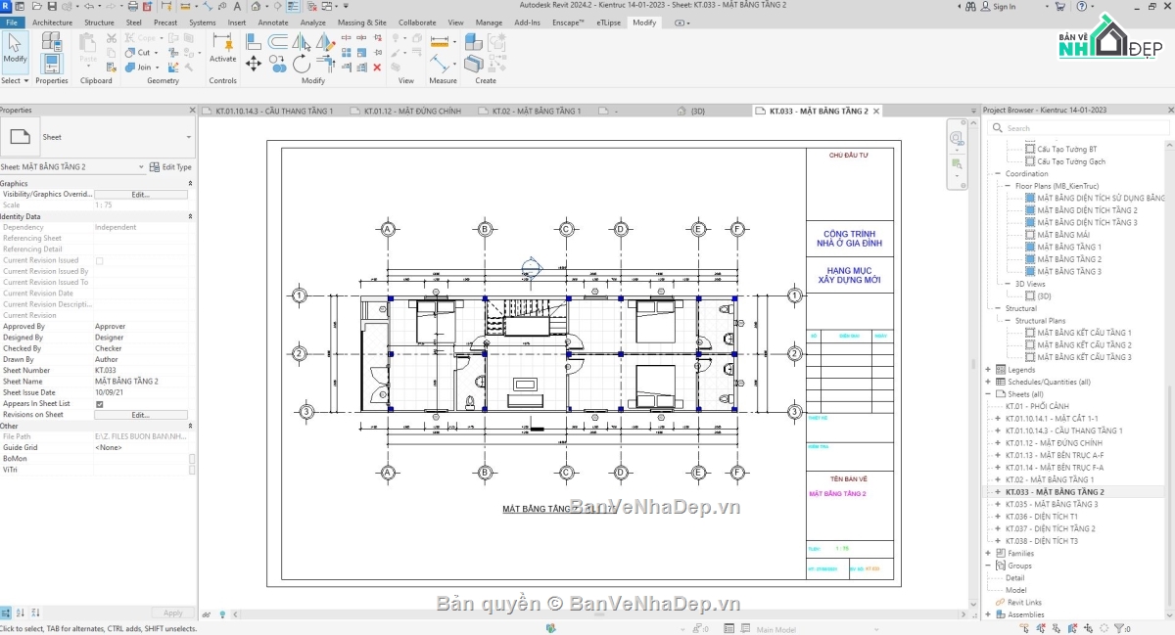The image size is (1175, 635).
Task: Select the Rotate tool
Action: (x=302, y=63)
